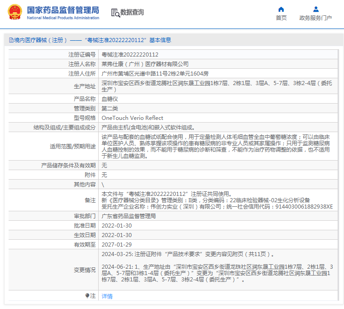Click 数据查询 label
The image size is (344, 309).
132,12
